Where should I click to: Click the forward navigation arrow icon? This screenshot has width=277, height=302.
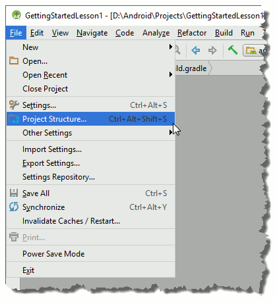(212, 51)
